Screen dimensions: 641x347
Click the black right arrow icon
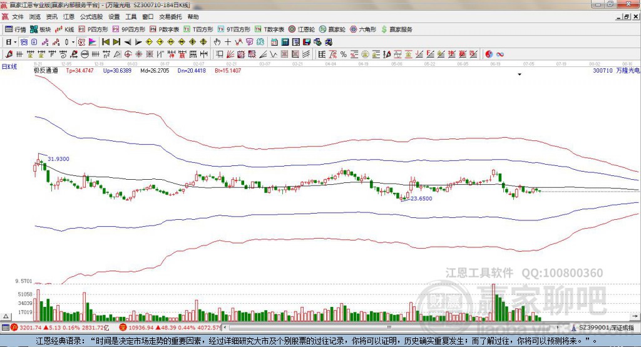coord(138,42)
